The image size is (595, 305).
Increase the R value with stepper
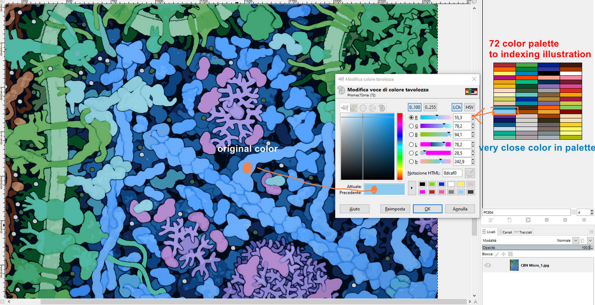tap(473, 116)
